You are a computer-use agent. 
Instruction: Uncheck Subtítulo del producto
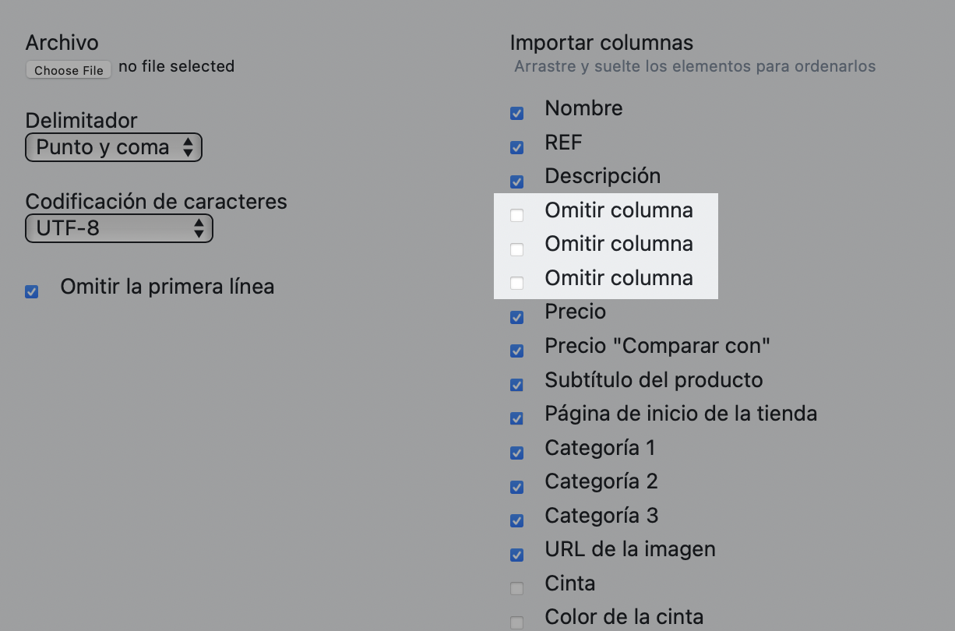tap(516, 385)
